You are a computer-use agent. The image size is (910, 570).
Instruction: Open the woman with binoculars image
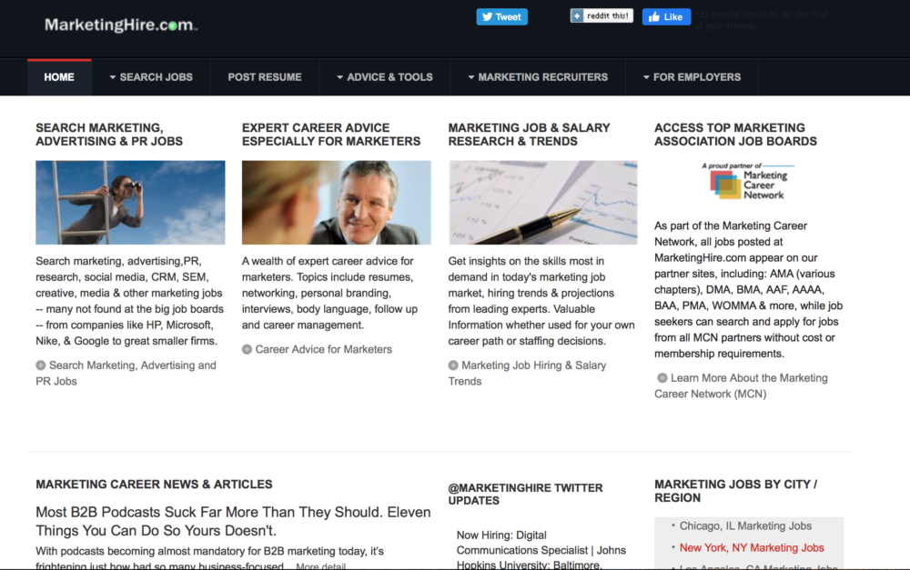click(130, 203)
